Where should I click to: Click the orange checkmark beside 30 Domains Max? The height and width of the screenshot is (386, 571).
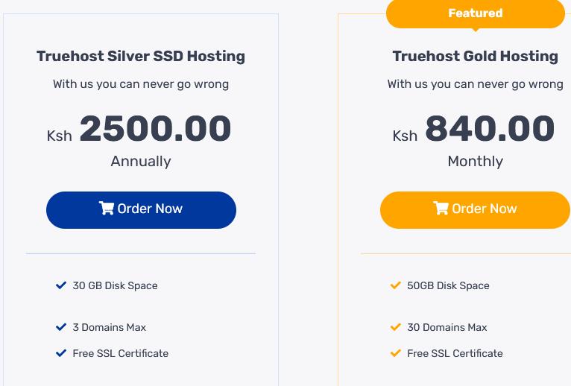pyautogui.click(x=396, y=327)
